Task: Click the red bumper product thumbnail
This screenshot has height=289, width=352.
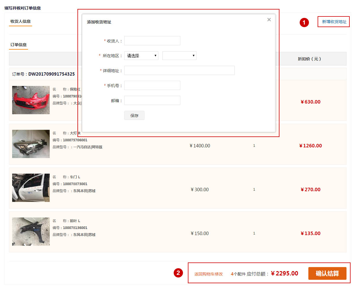Action: (31, 100)
